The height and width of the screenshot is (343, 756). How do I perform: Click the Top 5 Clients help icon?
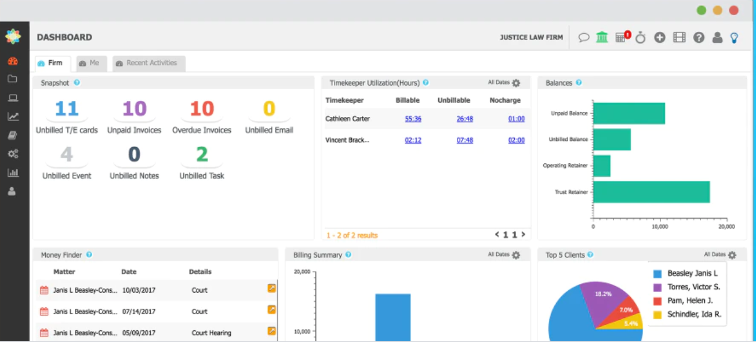coord(590,254)
